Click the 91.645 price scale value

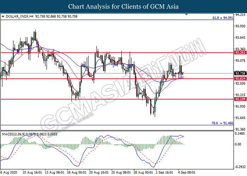tap(240, 118)
